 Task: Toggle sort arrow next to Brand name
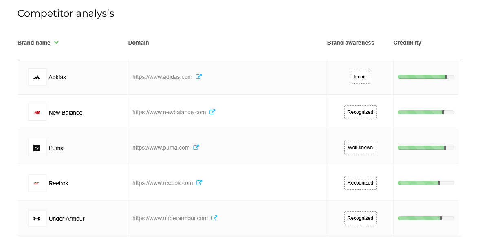coord(56,43)
